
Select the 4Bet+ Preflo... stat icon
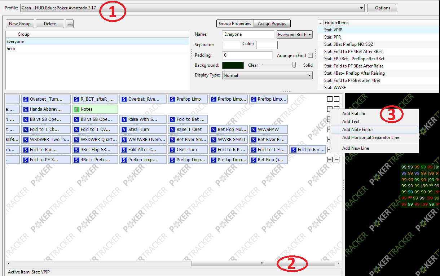[x=76, y=160]
